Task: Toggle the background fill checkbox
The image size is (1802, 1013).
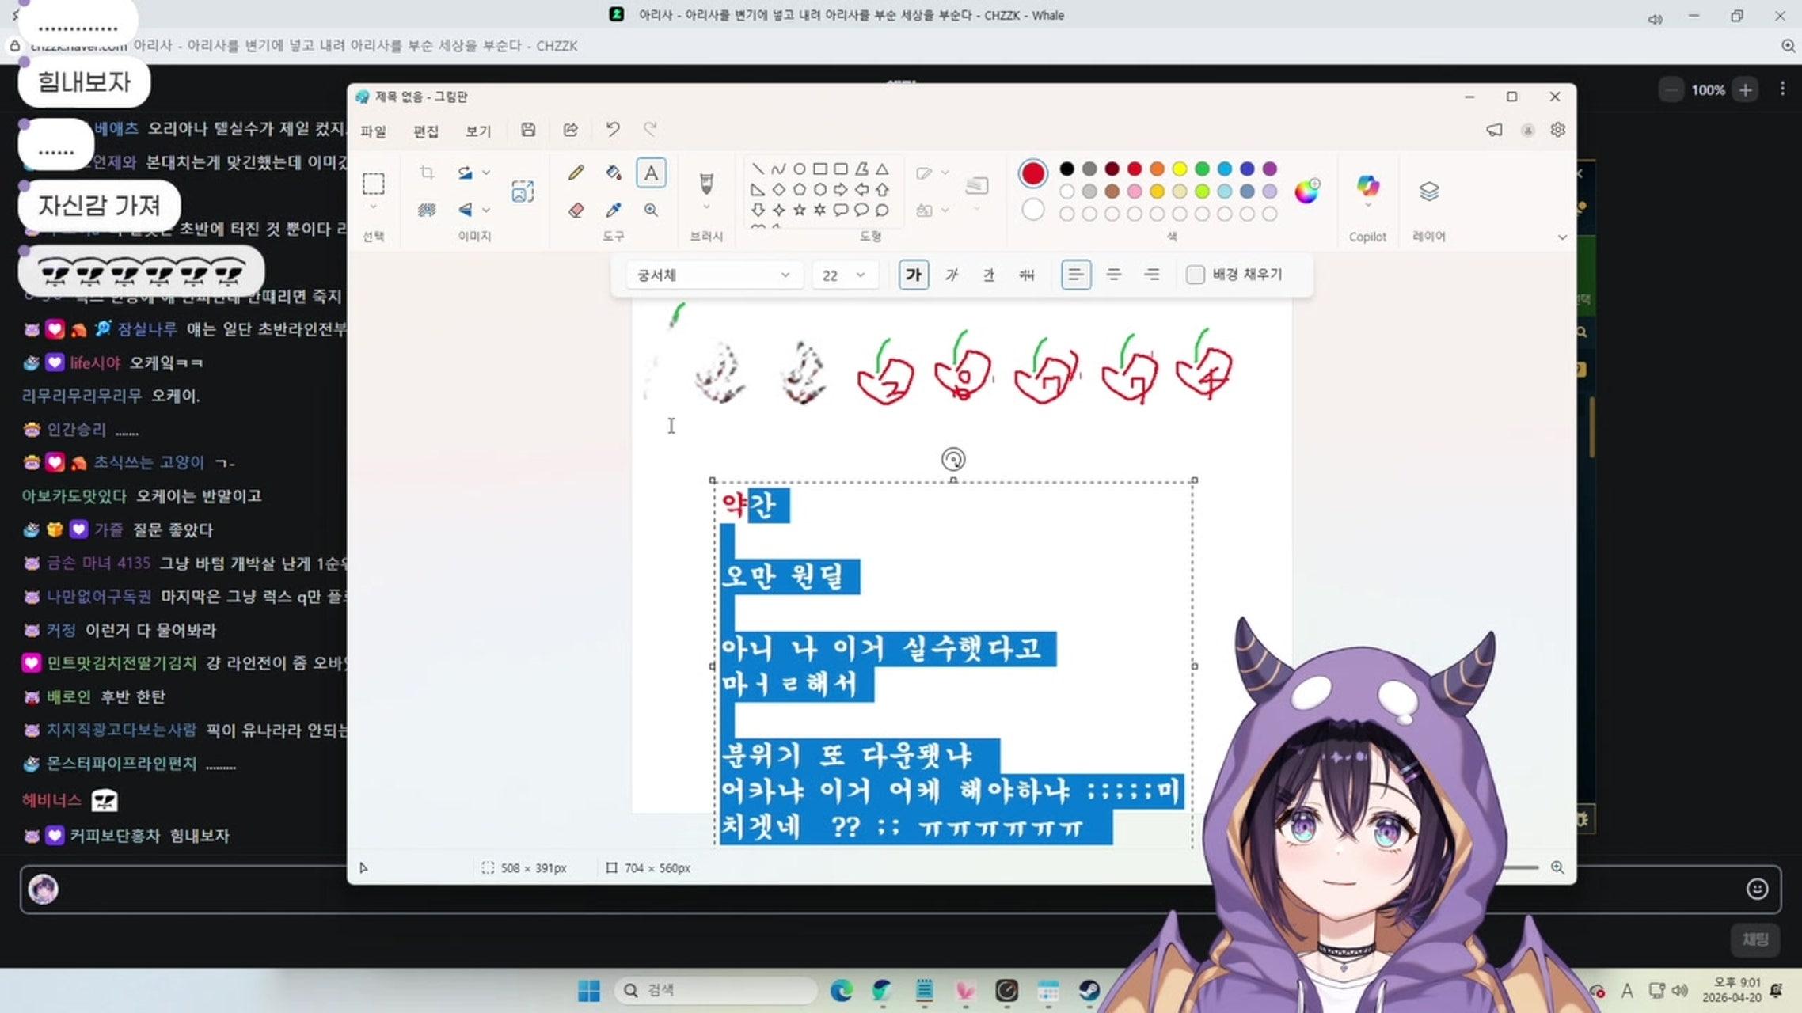Action: (1196, 275)
